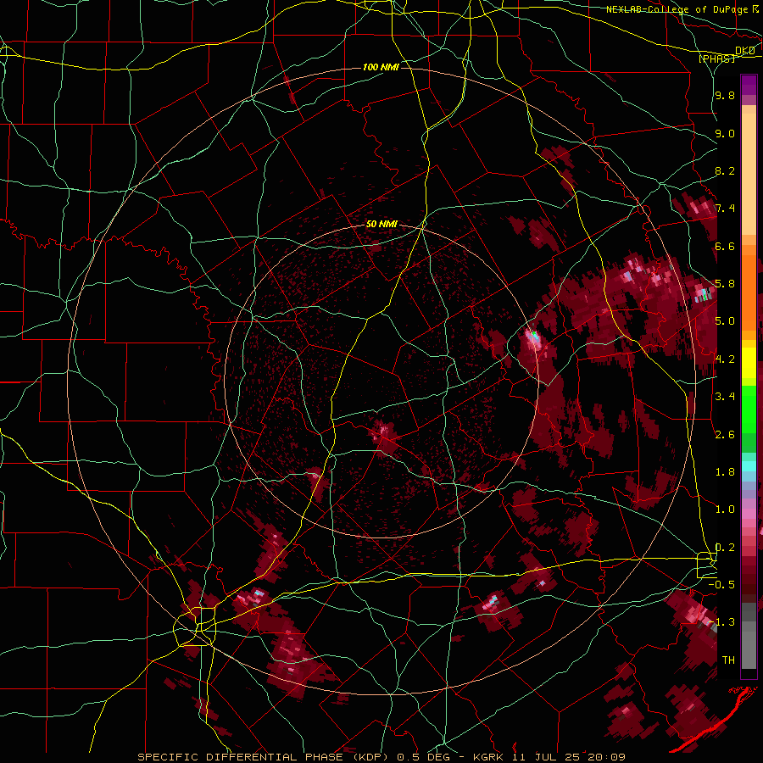Click the 50 NMI range ring label
Image resolution: width=763 pixels, height=763 pixels.
tap(381, 225)
